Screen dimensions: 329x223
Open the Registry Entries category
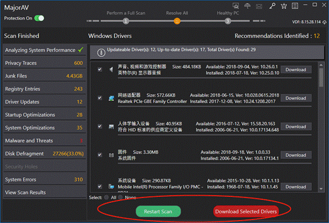[x=45, y=89]
